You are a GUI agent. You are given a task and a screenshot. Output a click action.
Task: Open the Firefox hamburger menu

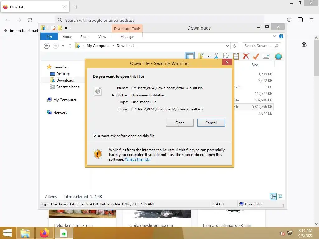coord(312,20)
